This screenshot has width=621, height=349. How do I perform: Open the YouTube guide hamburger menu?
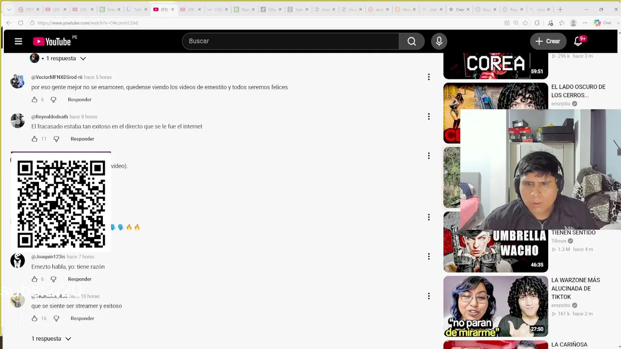click(18, 41)
